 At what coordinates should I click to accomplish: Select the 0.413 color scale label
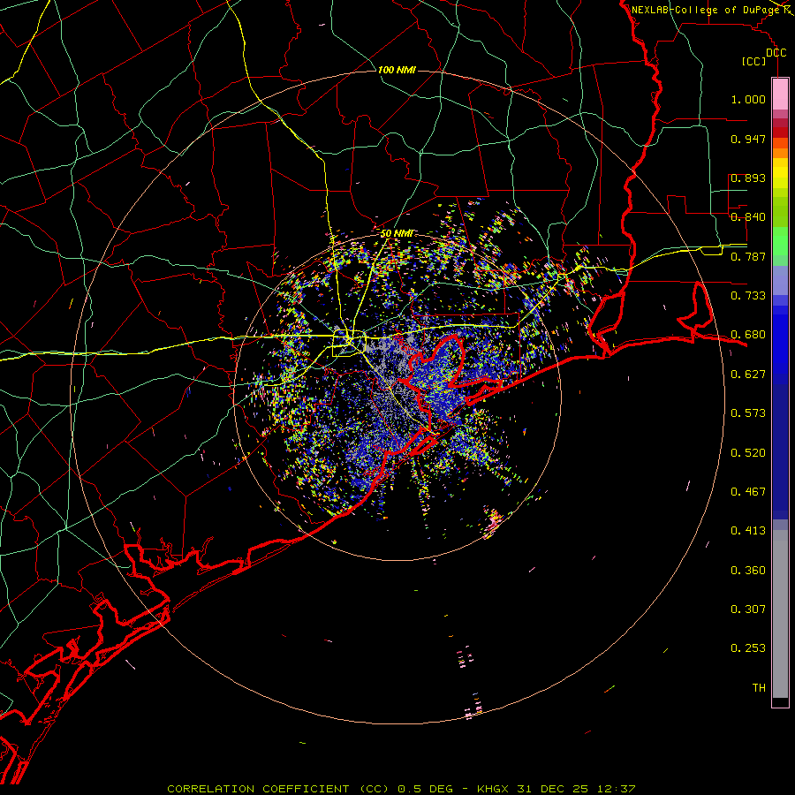[x=748, y=531]
